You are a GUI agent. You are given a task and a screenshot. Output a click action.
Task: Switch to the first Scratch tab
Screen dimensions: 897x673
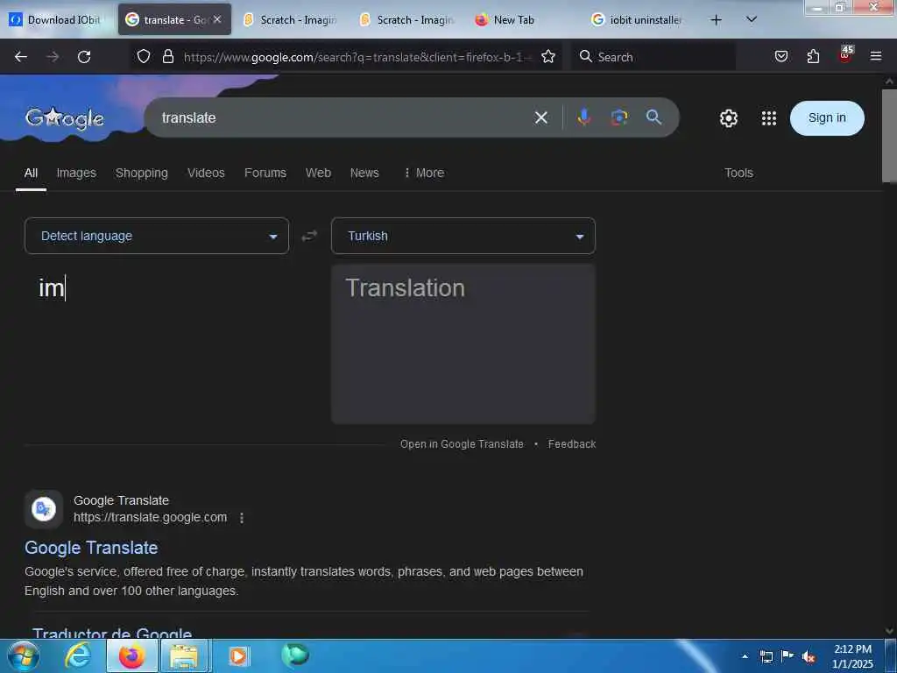pyautogui.click(x=291, y=19)
